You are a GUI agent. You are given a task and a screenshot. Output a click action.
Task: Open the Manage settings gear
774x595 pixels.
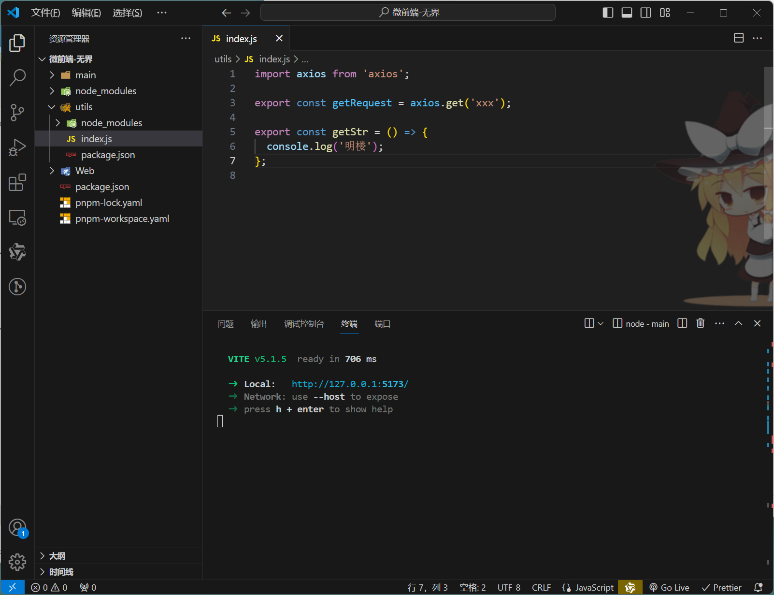tap(17, 562)
